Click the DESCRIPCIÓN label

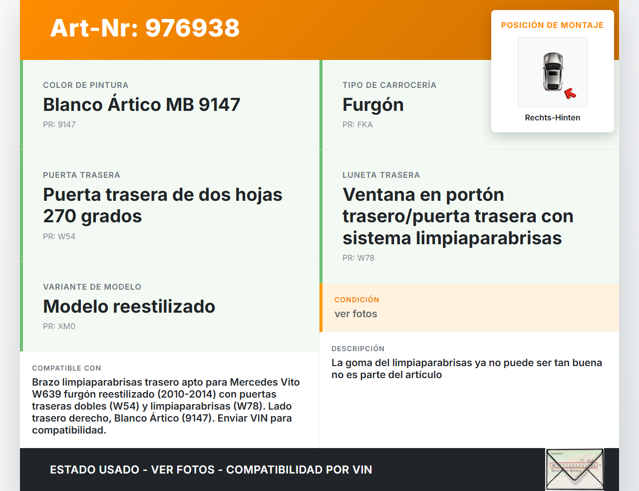358,349
